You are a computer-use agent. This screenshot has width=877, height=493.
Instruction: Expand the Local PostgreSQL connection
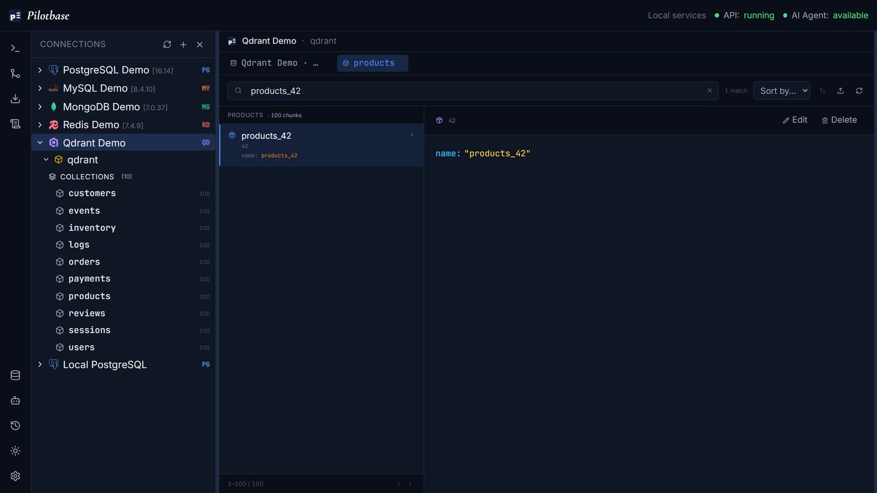coord(40,364)
